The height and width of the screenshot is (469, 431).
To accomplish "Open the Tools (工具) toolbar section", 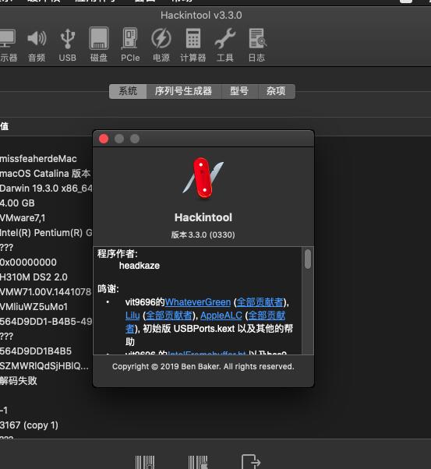I will point(224,45).
